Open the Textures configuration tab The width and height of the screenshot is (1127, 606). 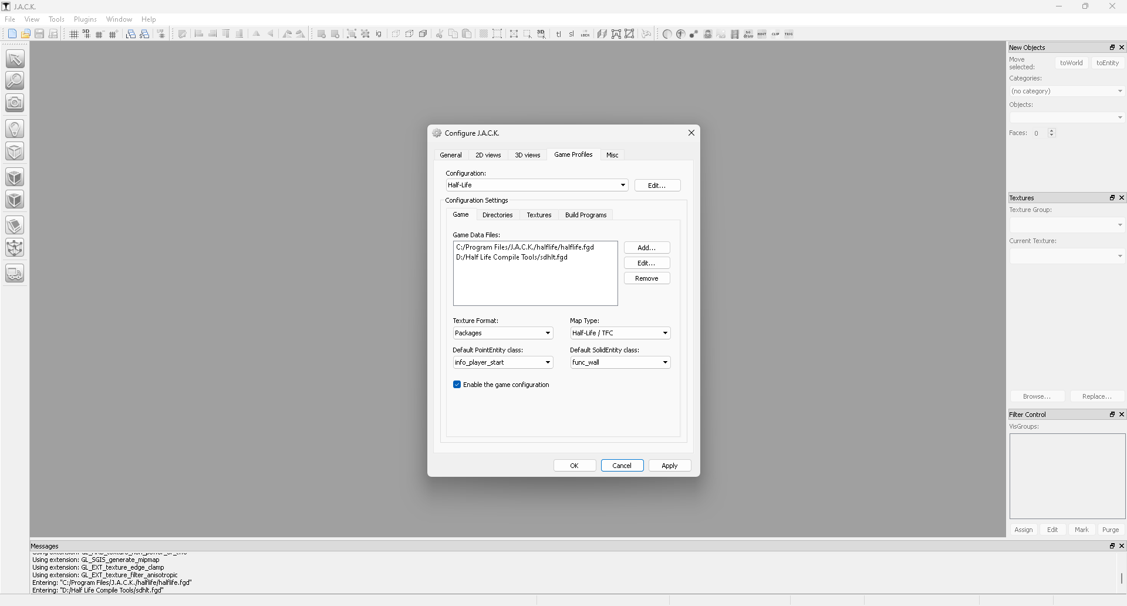coord(539,215)
